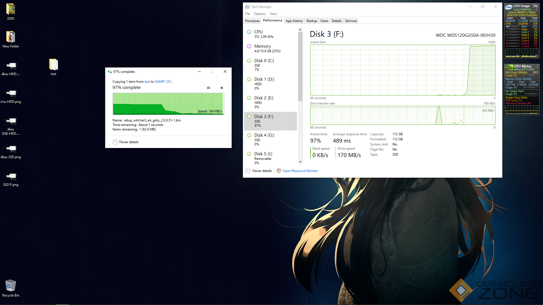Cancel the copy with the X button
This screenshot has height=305, width=543.
222,88
